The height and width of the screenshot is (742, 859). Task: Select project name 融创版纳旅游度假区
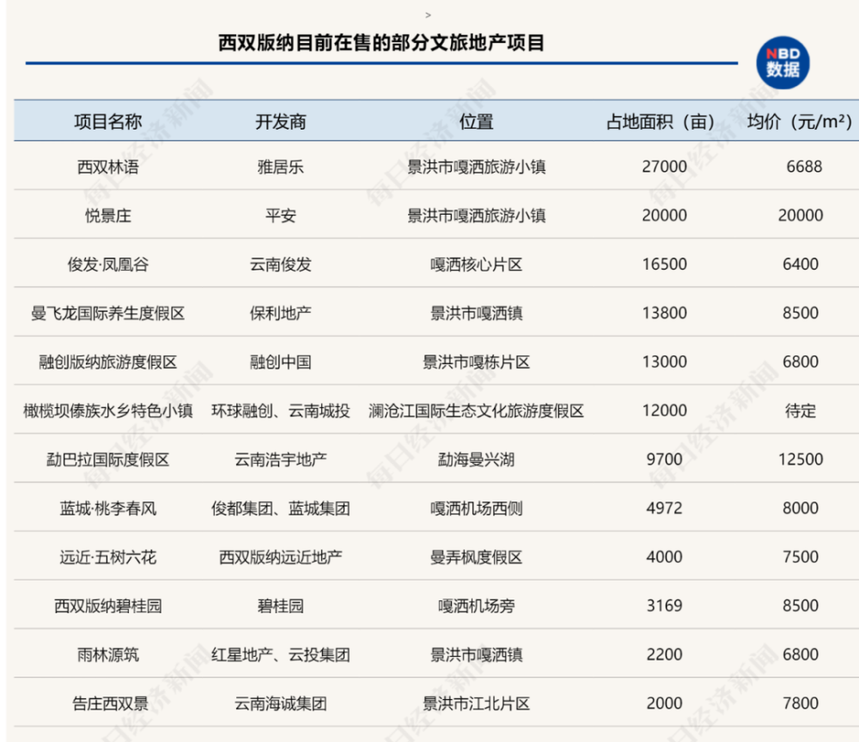pos(108,362)
